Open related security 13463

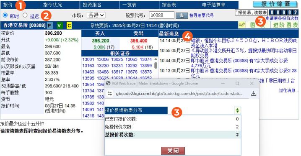pyautogui.click(x=88, y=72)
